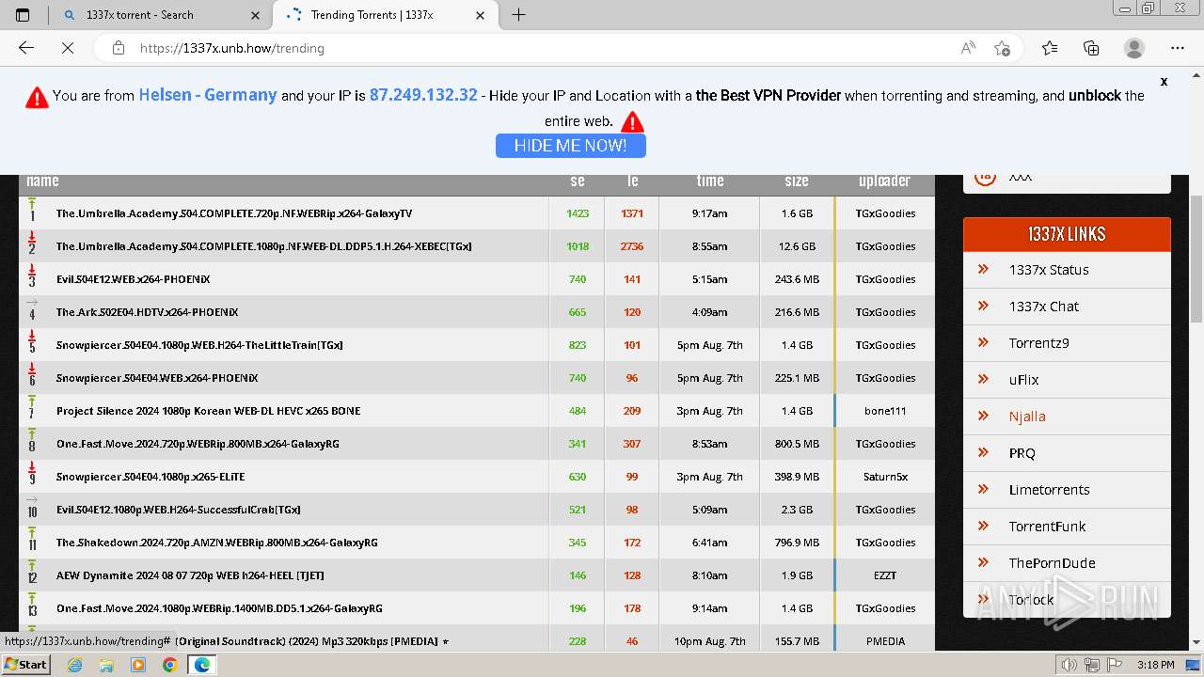Open Snowpiercer S04E04 1080p TheLittleTrain torrent
This screenshot has height=677, width=1204.
point(199,345)
